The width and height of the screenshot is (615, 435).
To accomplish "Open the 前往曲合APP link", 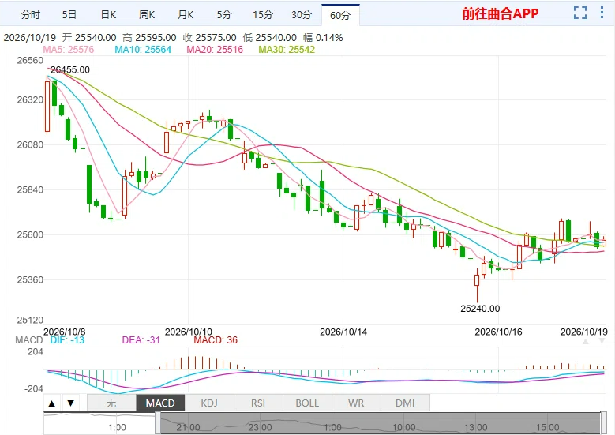I will click(x=500, y=13).
